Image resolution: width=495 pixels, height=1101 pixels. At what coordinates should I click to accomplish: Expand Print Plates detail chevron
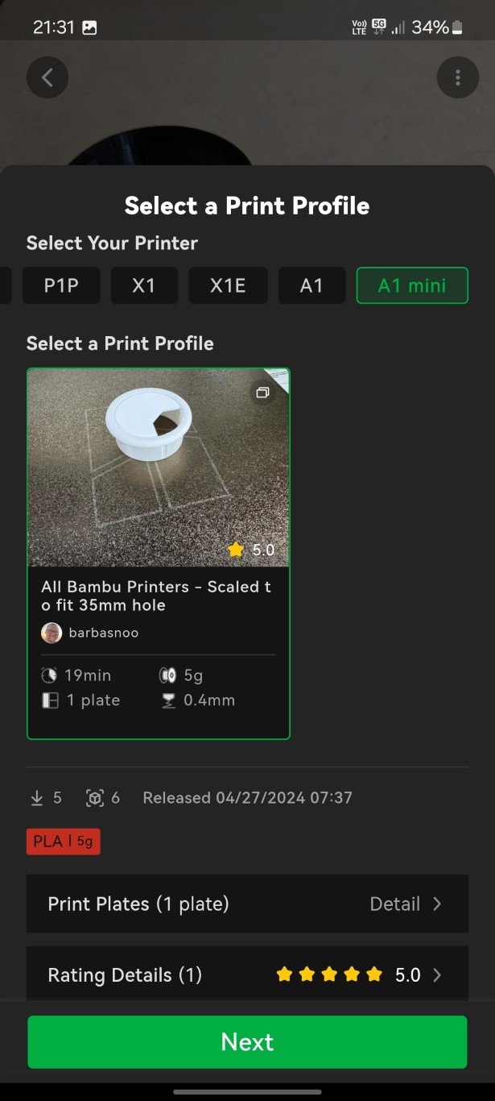point(437,904)
